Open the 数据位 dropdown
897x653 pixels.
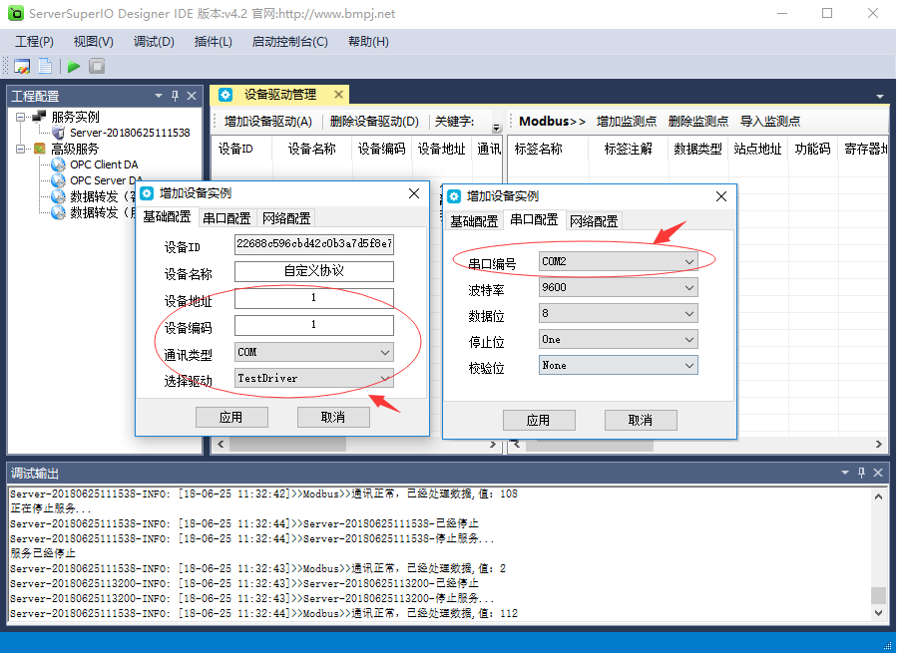[x=619, y=313]
